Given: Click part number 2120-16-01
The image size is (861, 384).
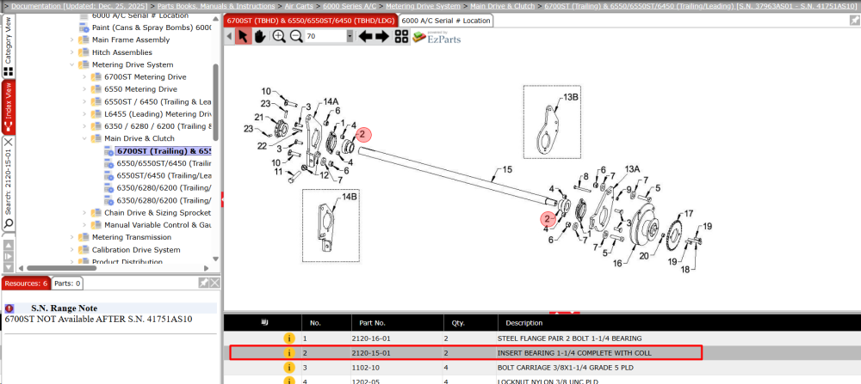Looking at the screenshot, I should (370, 338).
